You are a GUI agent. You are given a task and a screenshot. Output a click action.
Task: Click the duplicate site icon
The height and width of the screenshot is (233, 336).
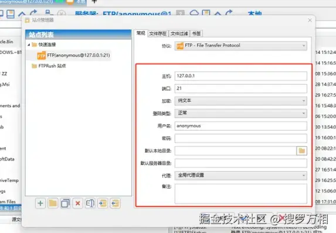pos(65,203)
